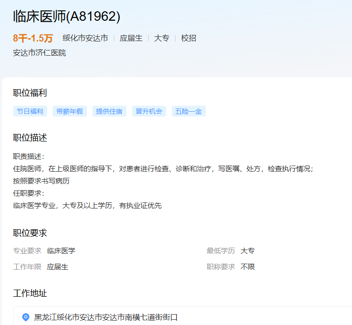Click the 绥化市安达市 location in the header
The height and width of the screenshot is (325, 352).
85,38
